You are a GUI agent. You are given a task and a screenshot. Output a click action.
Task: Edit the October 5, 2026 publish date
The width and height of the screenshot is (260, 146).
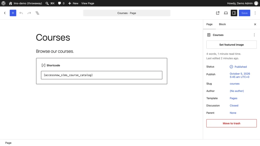click(x=240, y=75)
